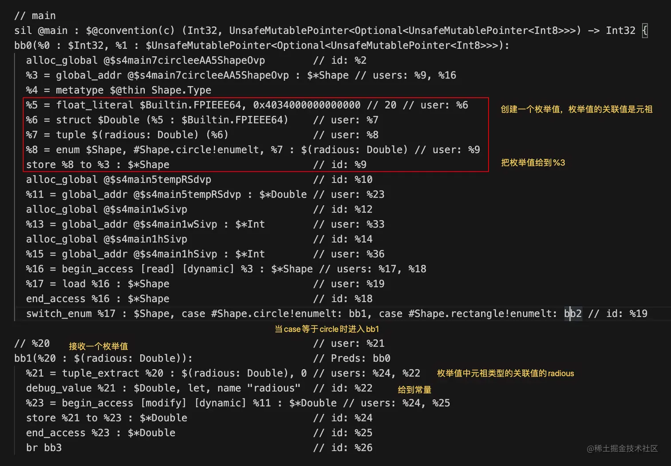The width and height of the screenshot is (671, 466).
Task: Click the yellow note '创建一个枚举值' beside red box
Action: point(576,109)
